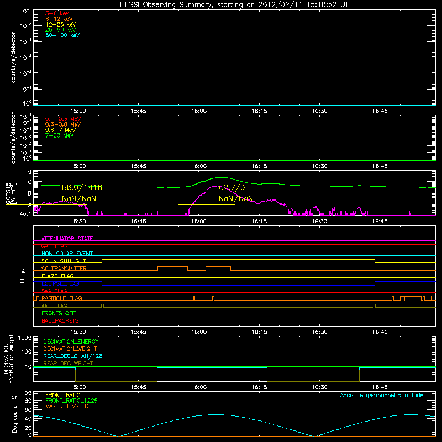Click the peak of the green GOES curve
Image resolution: width=442 pixels, height=442 pixels.
point(222,177)
